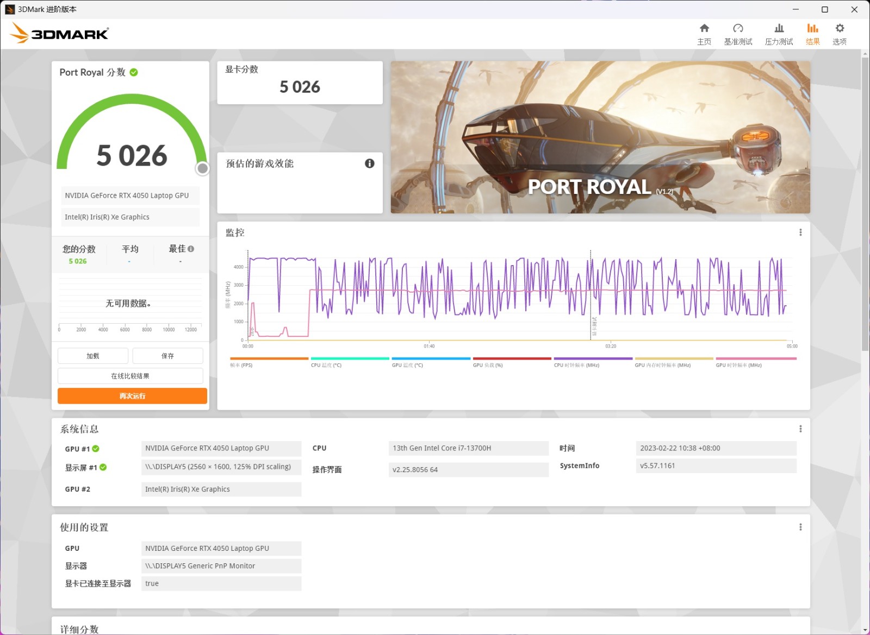Minimize the 3DMark window
The height and width of the screenshot is (635, 870).
coord(796,9)
